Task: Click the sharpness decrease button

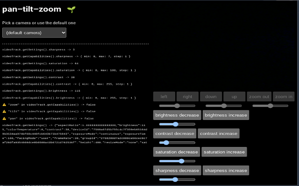Action: pos(177,170)
